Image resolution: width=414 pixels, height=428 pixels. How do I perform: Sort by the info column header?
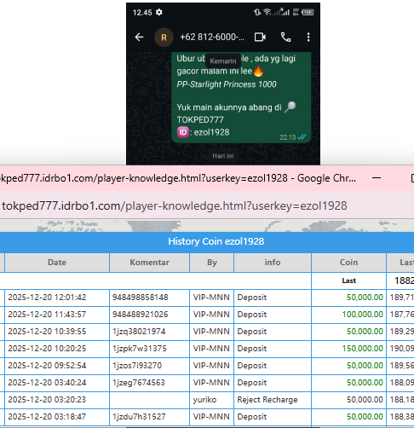[x=273, y=263]
